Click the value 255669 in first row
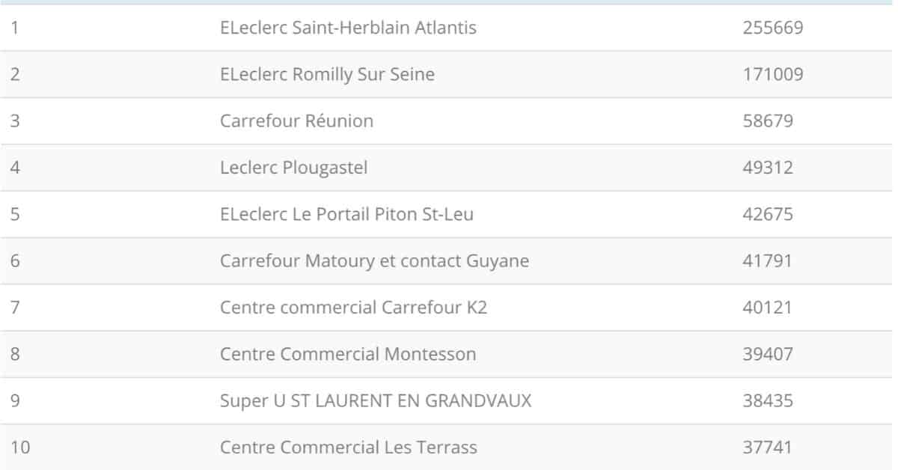Image resolution: width=898 pixels, height=470 pixels. click(x=773, y=28)
